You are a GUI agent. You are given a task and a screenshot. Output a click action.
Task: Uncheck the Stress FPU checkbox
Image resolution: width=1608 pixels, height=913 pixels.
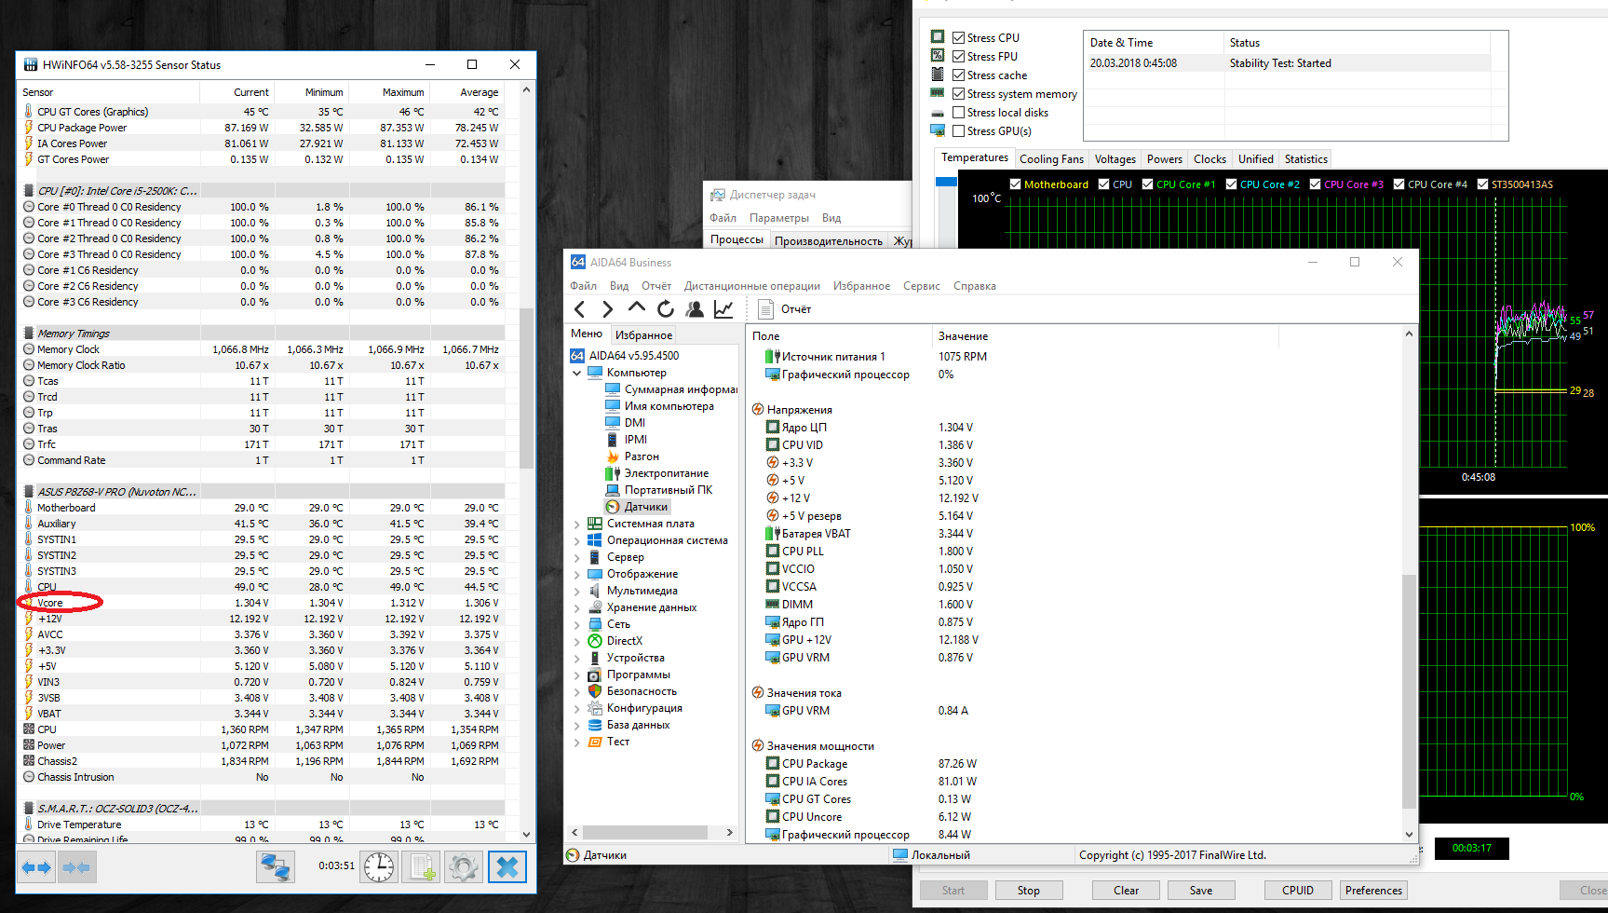point(958,57)
